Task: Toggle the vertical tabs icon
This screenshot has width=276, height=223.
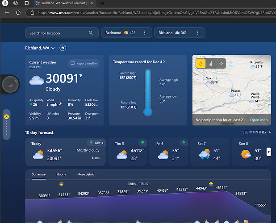Action: coord(27,3)
